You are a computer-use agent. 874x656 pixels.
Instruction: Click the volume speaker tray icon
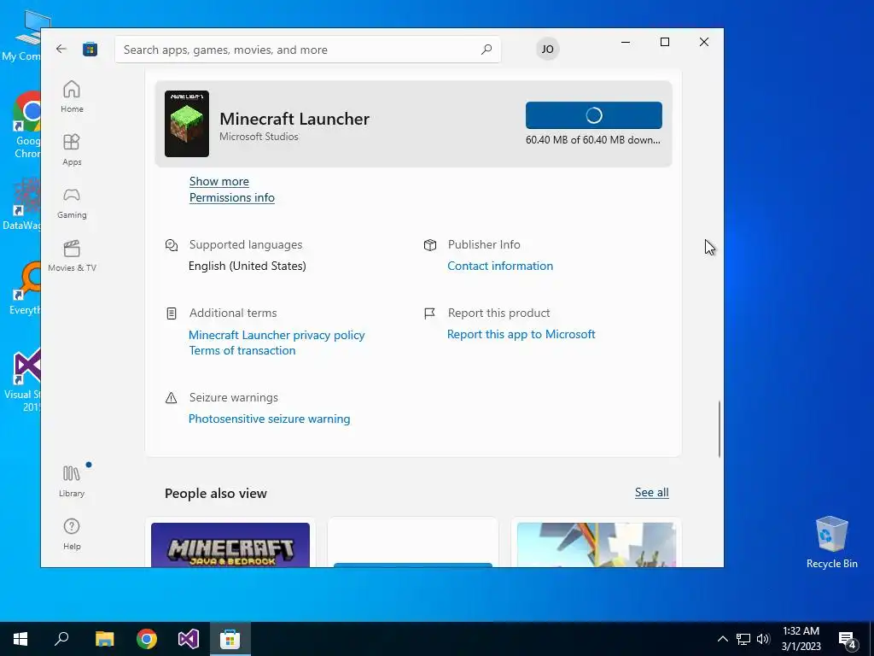pos(763,639)
